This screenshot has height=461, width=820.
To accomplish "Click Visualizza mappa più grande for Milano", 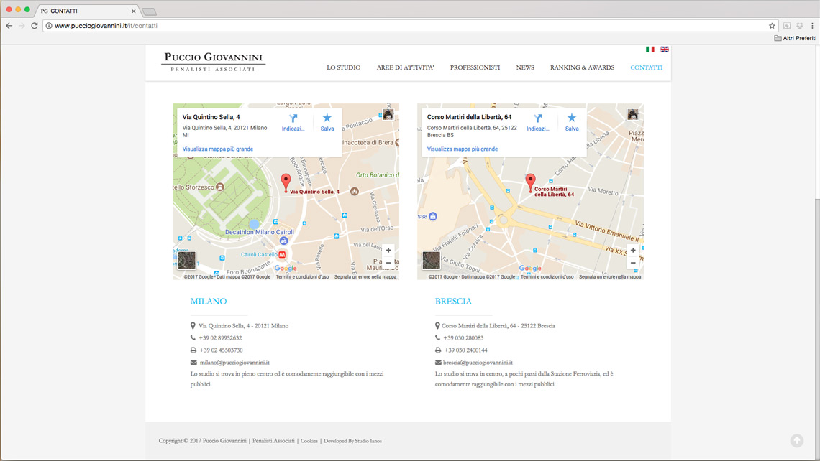I will (x=217, y=149).
